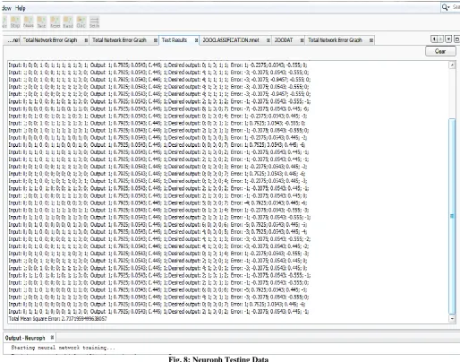This screenshot has height=362, width=460.
Task: Close the ZOOCLASSIFICATION.nnet tab
Action: (268, 40)
